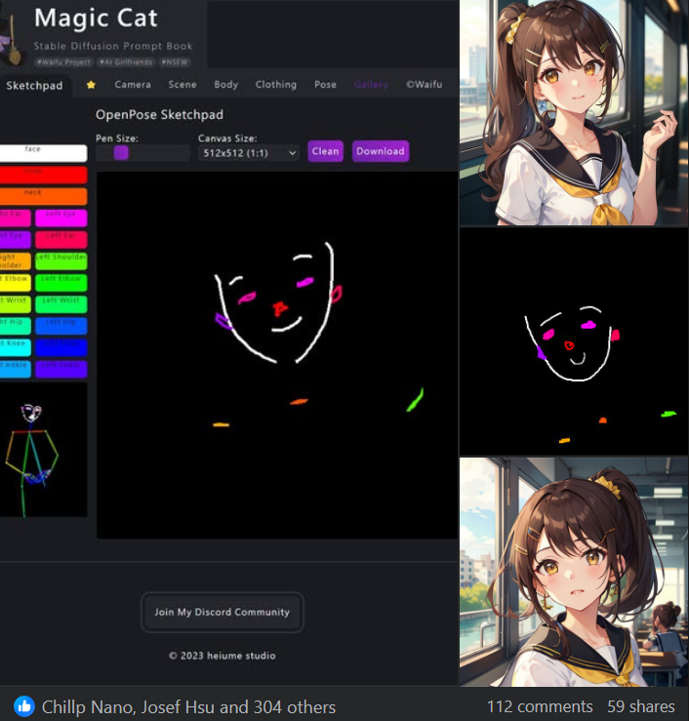
Task: Click the Facebook like reaction icon
Action: click(24, 706)
